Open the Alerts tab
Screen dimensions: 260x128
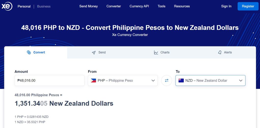pos(224,52)
